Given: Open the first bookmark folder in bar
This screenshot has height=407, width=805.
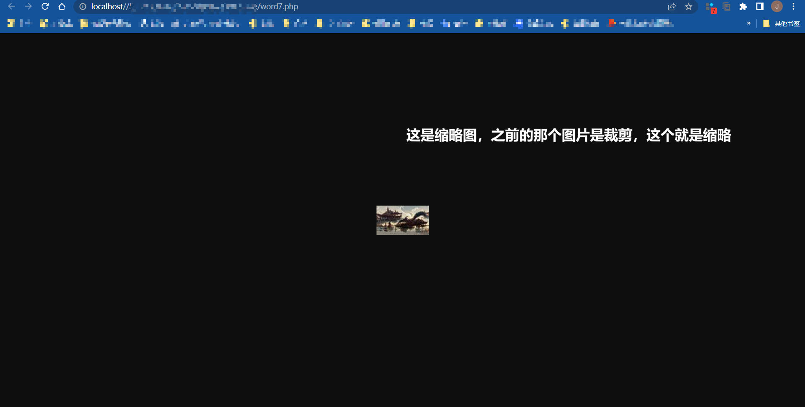Looking at the screenshot, I should pos(19,23).
